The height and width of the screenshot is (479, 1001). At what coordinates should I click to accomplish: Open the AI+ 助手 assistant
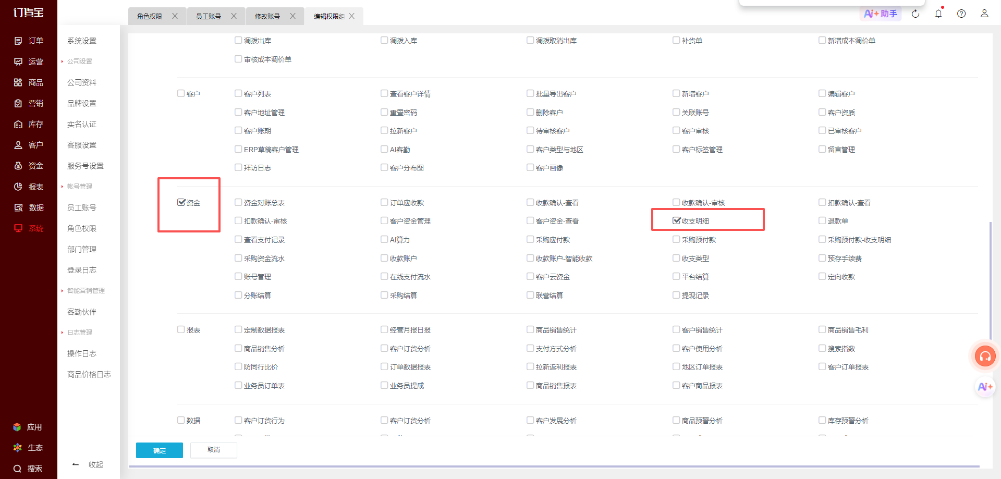click(x=881, y=14)
